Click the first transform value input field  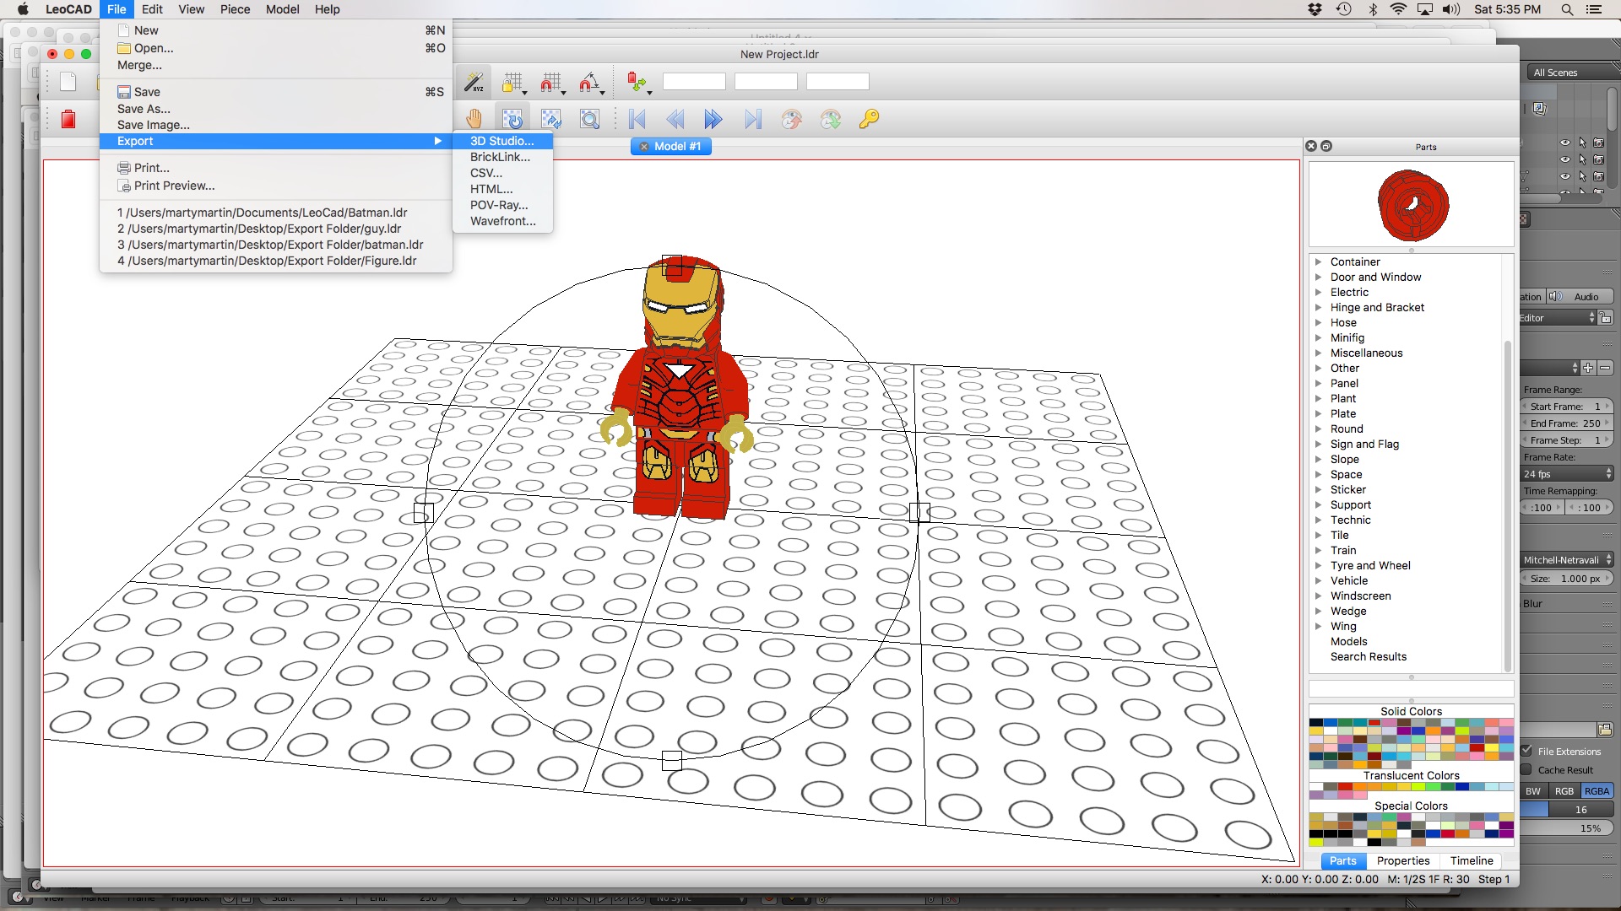694,82
